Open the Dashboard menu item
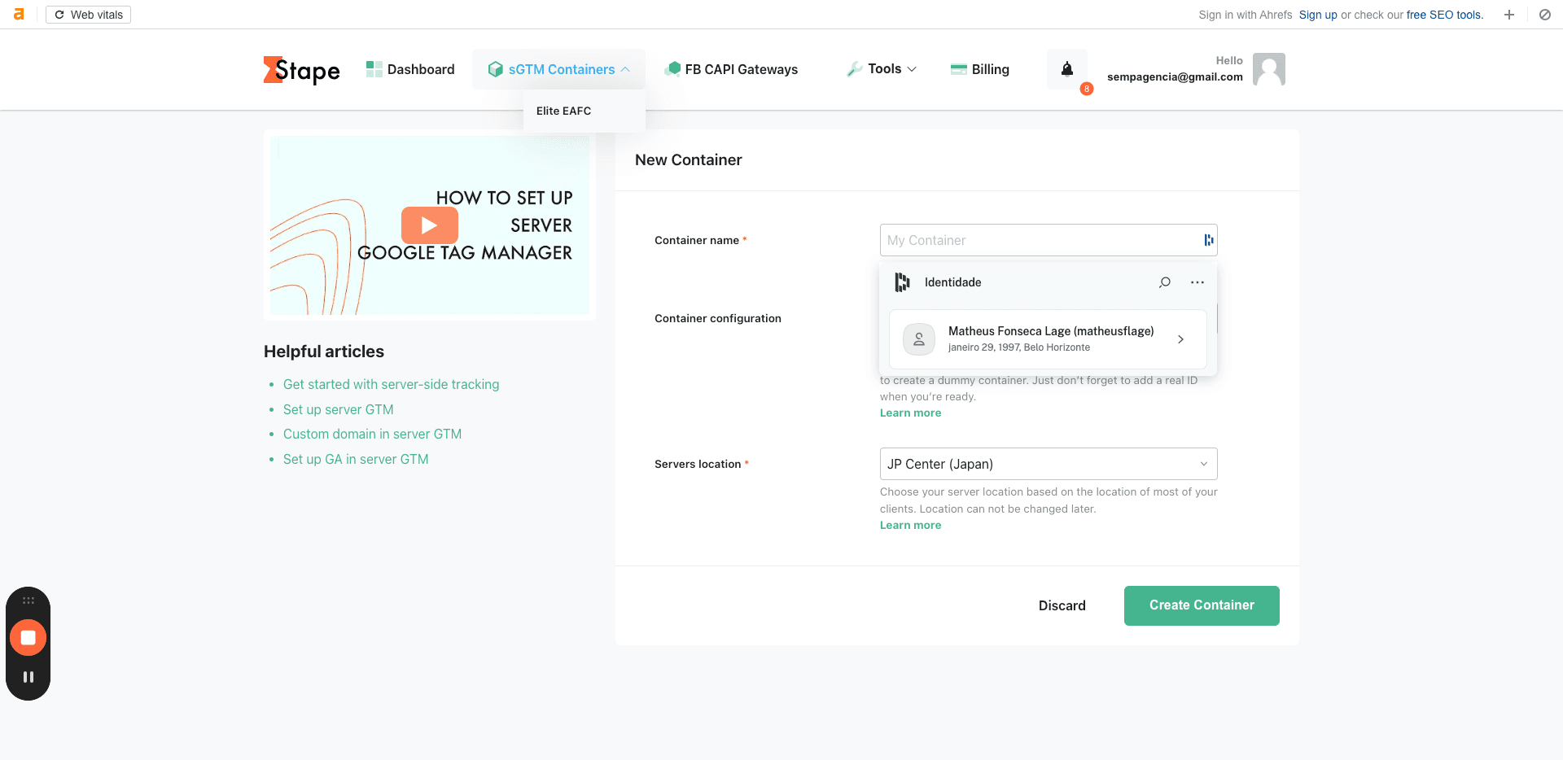Screen dimensions: 1563x760 coord(410,69)
